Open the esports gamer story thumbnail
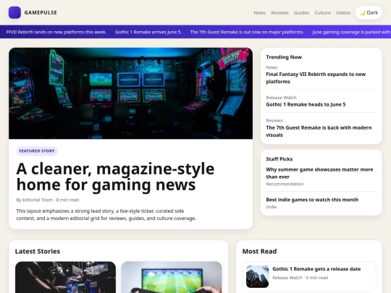 tap(65, 277)
